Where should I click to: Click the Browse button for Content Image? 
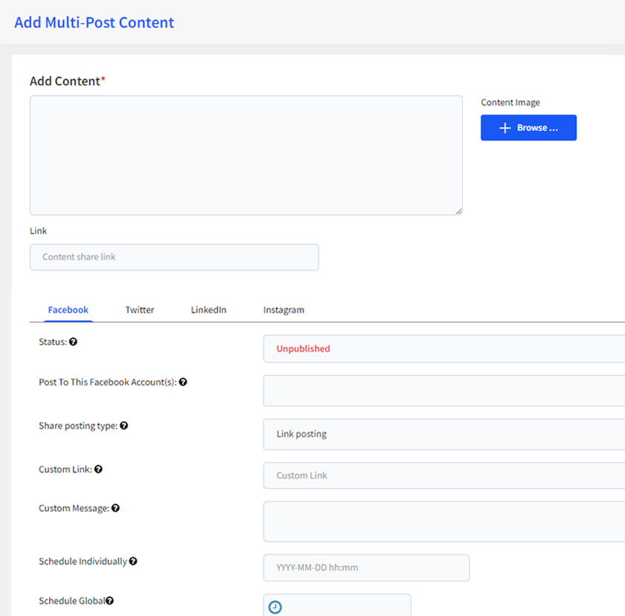528,127
